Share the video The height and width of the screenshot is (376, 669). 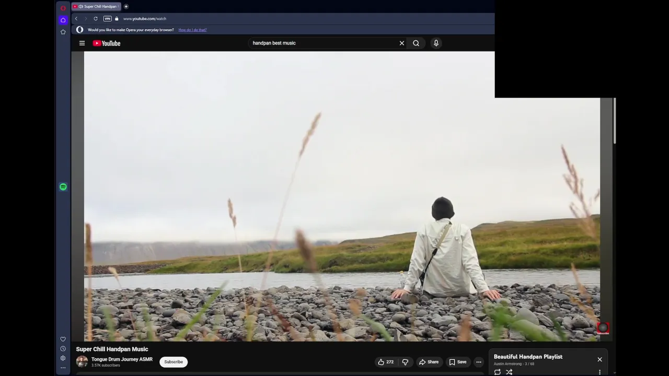(429, 362)
